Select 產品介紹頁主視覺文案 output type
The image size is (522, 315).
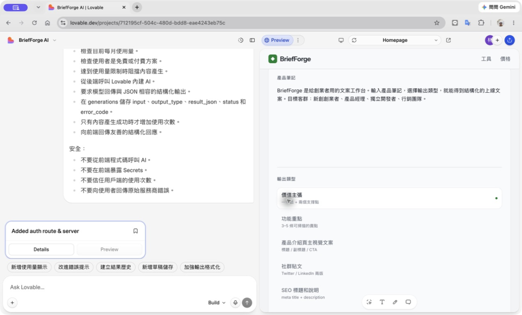pos(389,246)
